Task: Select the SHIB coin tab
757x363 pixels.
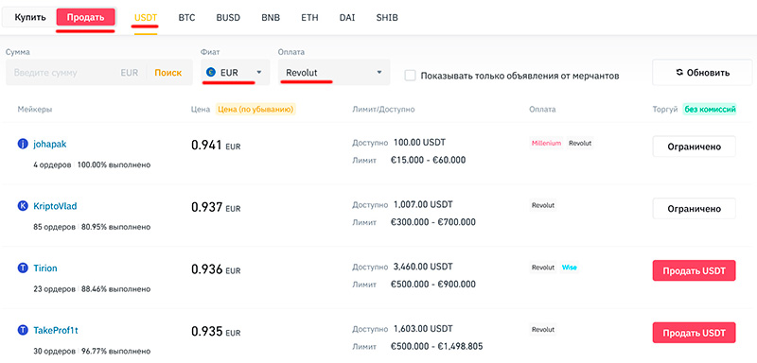Action: click(387, 18)
